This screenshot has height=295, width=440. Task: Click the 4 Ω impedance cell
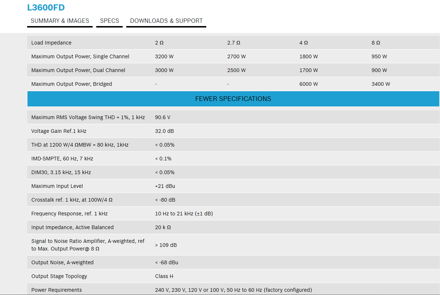click(x=304, y=43)
